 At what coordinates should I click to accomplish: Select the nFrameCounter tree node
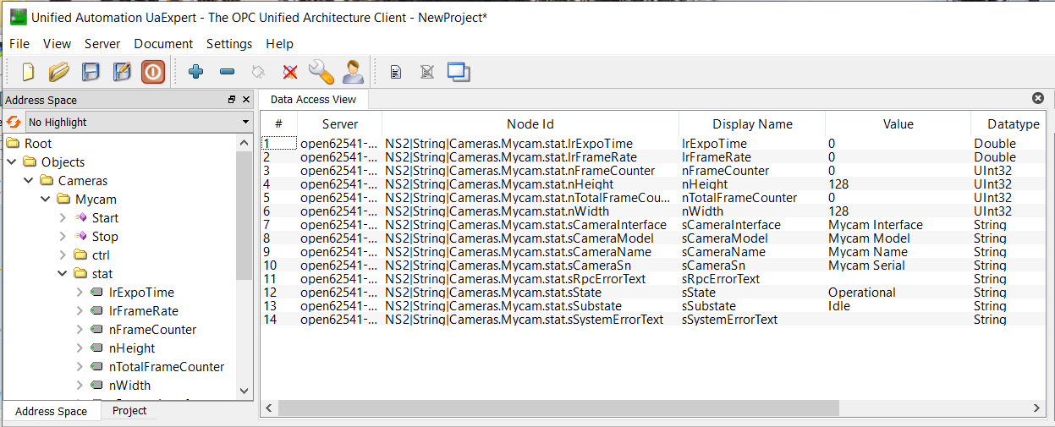click(152, 330)
